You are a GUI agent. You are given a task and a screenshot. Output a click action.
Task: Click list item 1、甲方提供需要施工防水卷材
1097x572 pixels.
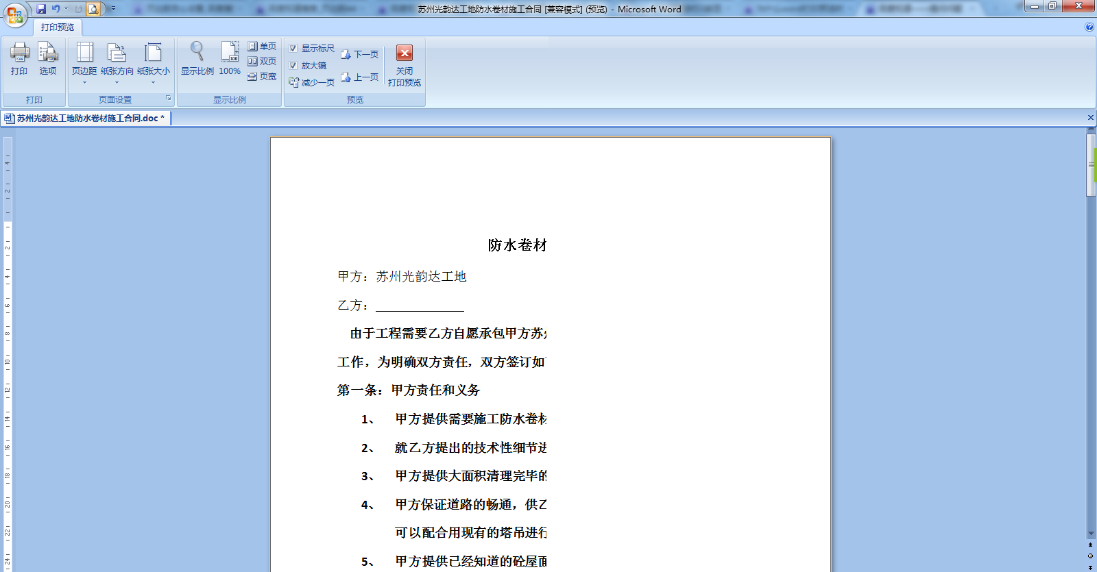coord(454,419)
